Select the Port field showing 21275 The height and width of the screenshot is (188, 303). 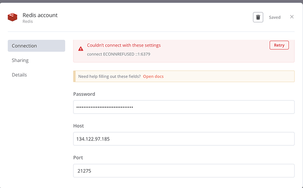point(184,170)
